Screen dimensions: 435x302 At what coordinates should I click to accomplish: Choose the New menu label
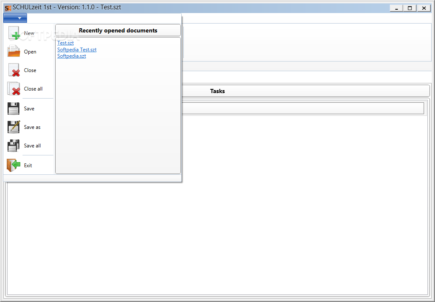29,33
